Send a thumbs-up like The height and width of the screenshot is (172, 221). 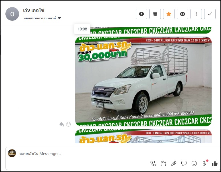point(214,163)
